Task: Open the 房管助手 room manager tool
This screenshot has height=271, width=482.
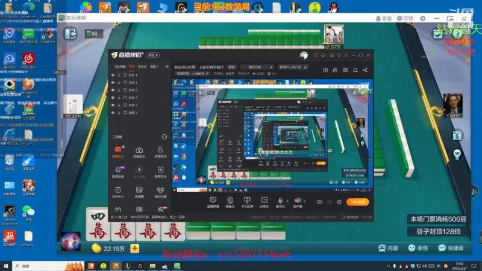Action: (160, 152)
